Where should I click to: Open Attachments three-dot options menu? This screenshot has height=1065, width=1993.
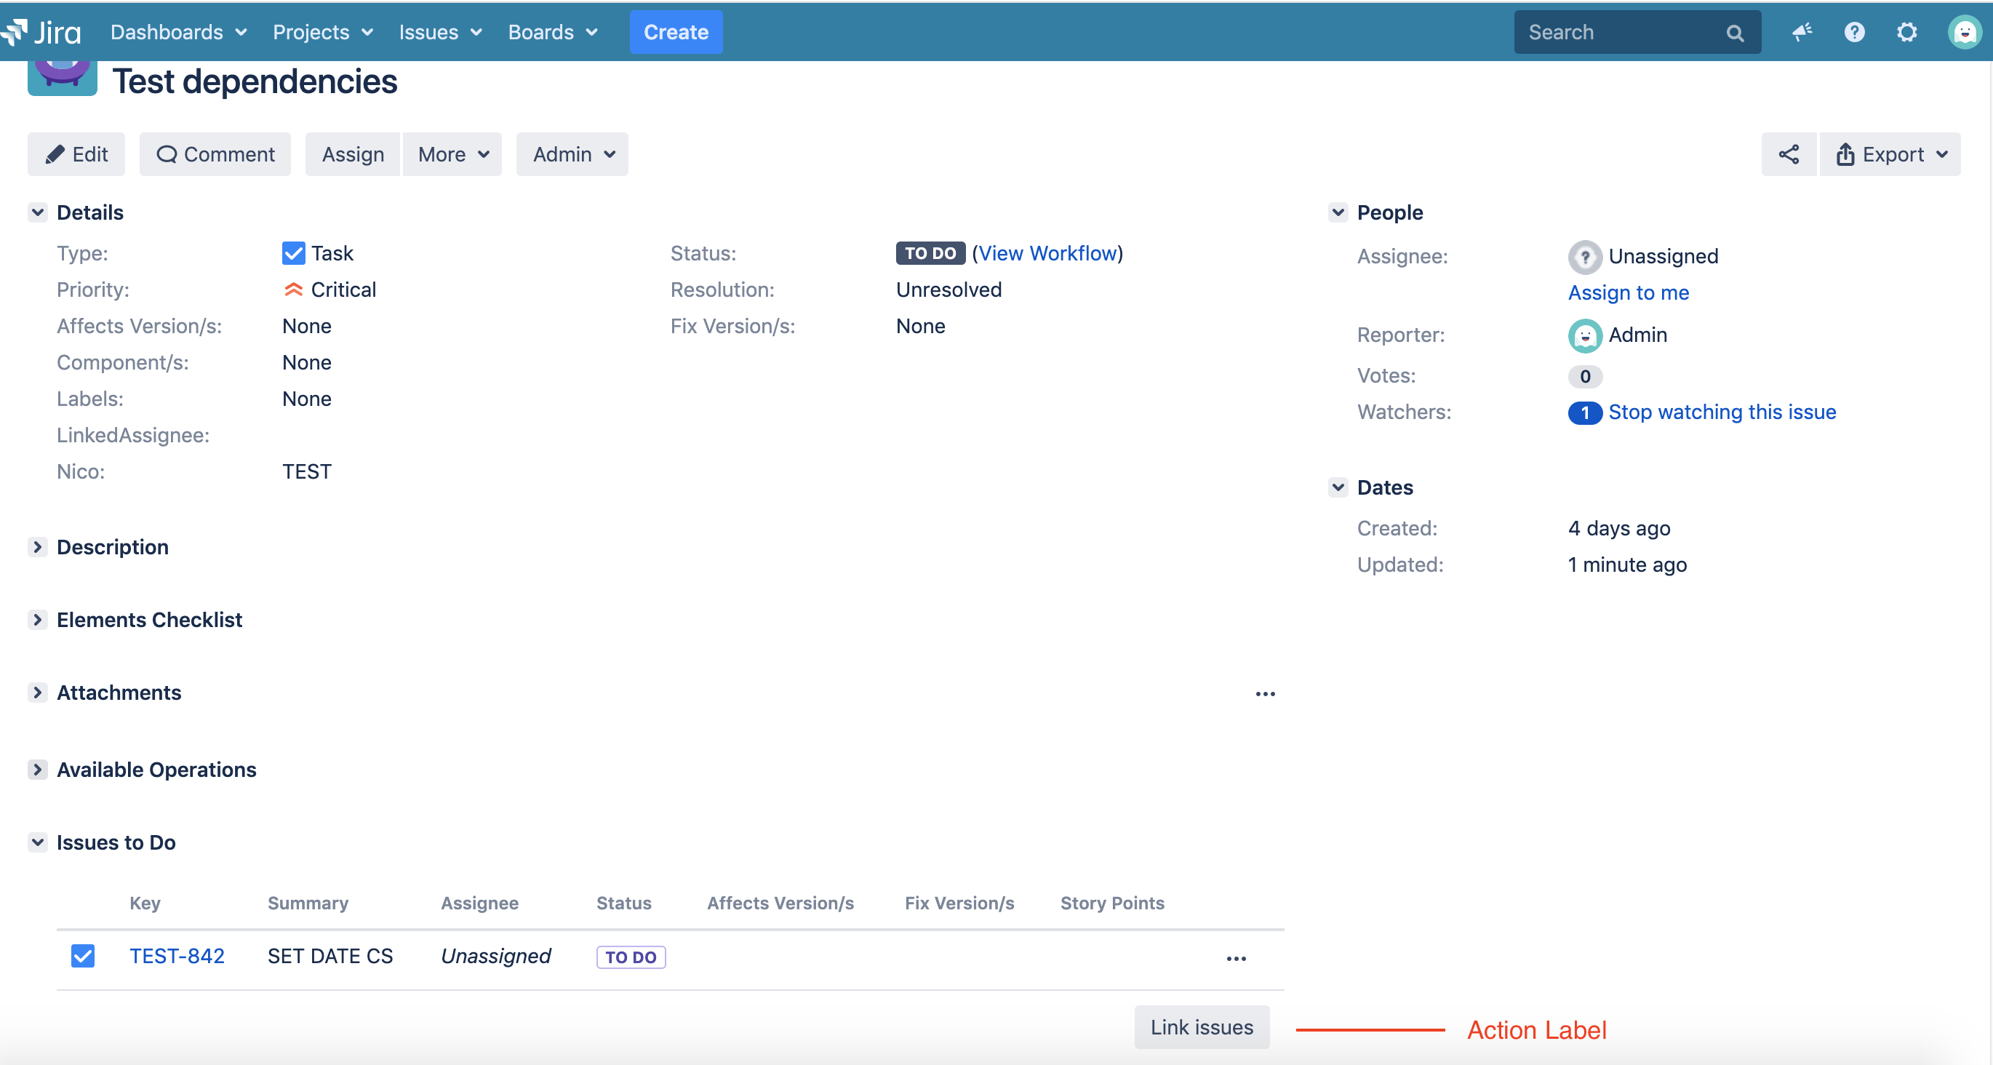pyautogui.click(x=1265, y=693)
